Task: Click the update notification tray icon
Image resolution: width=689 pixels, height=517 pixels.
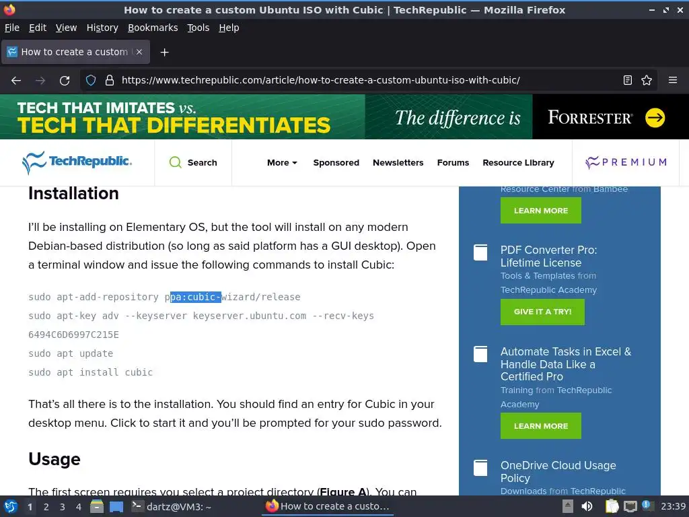Action: pyautogui.click(x=647, y=506)
